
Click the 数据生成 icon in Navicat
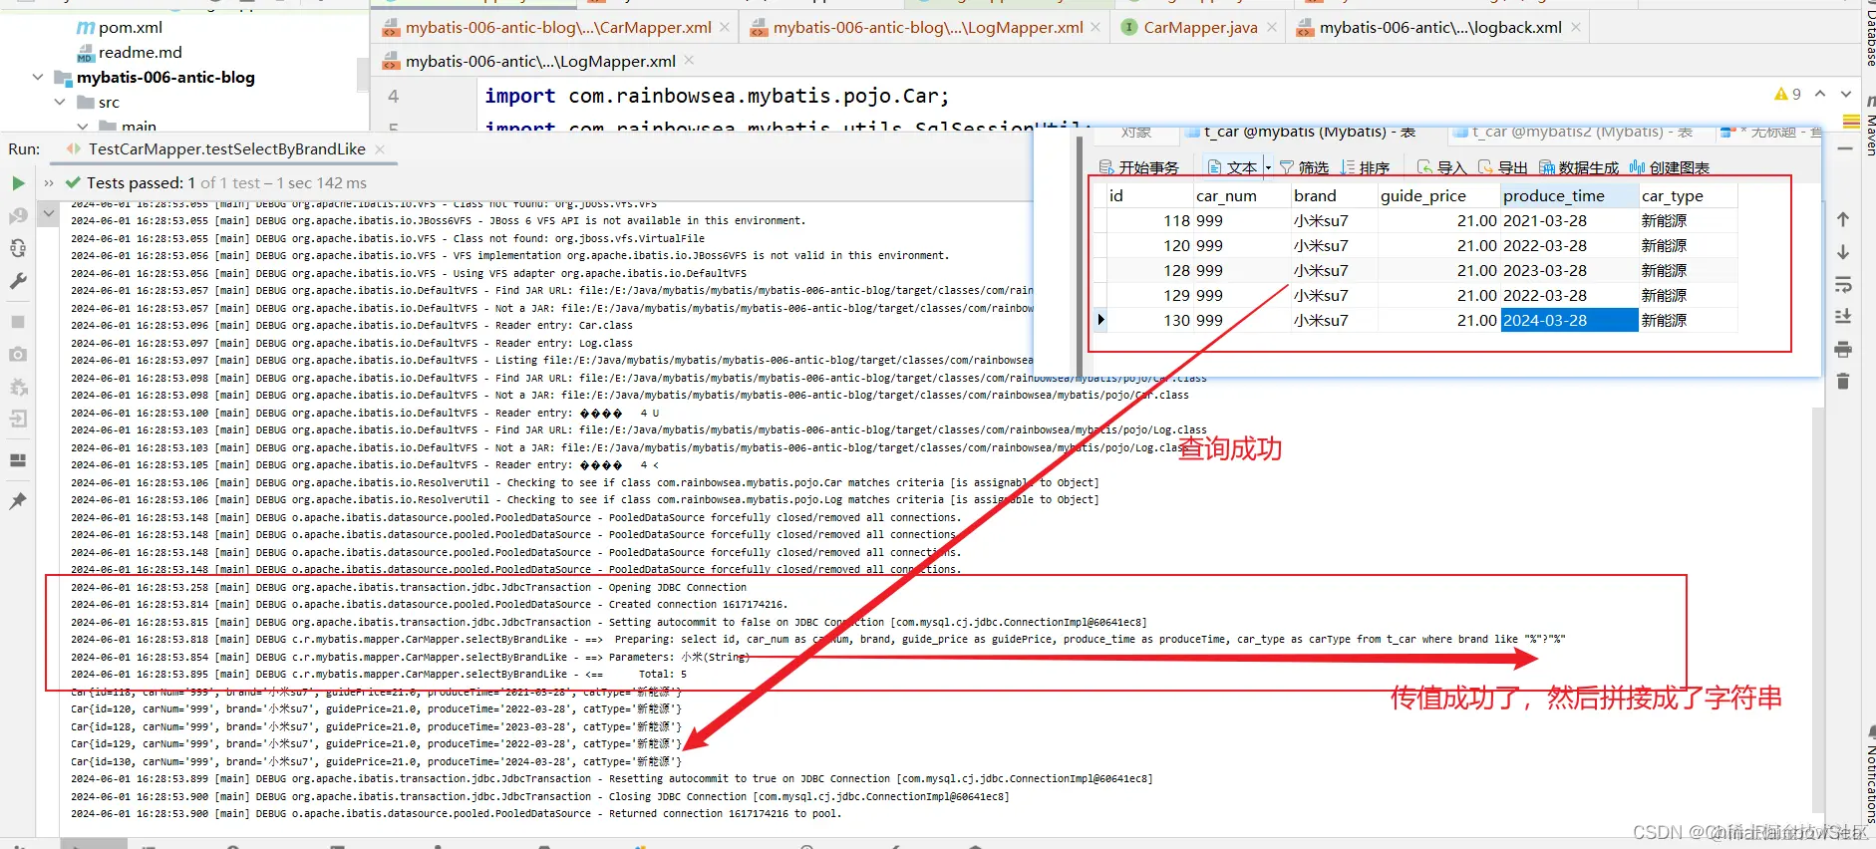click(x=1579, y=167)
